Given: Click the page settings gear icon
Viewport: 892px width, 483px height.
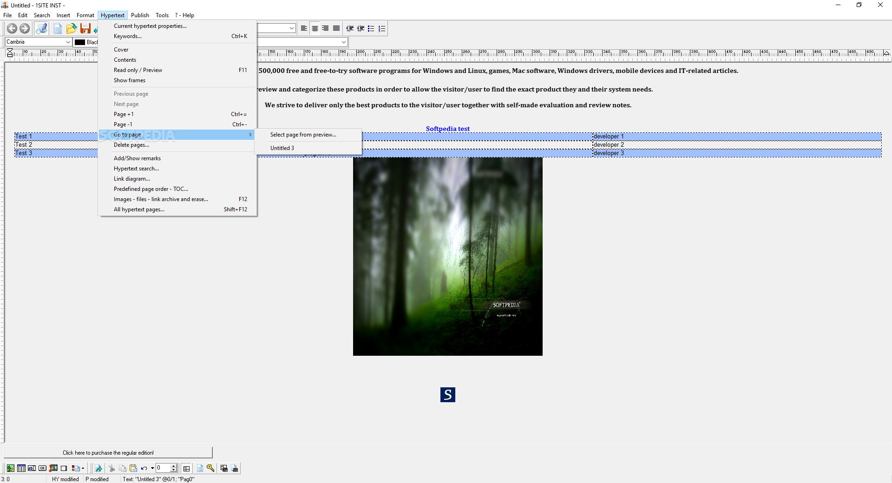Looking at the screenshot, I should (x=235, y=468).
